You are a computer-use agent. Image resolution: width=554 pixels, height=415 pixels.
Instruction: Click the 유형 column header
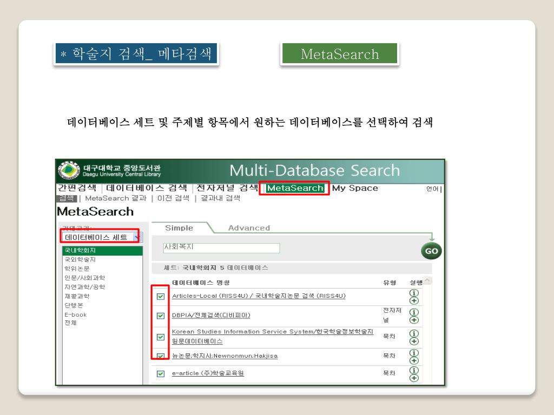pyautogui.click(x=390, y=283)
